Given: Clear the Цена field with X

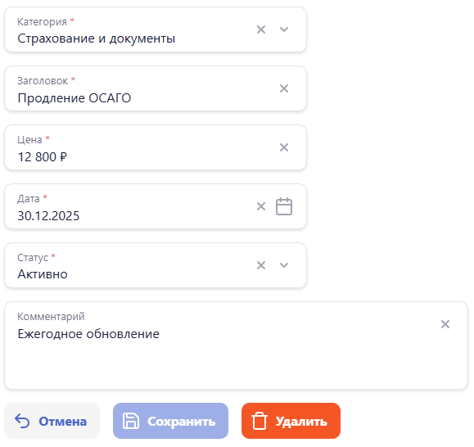Looking at the screenshot, I should [x=284, y=147].
